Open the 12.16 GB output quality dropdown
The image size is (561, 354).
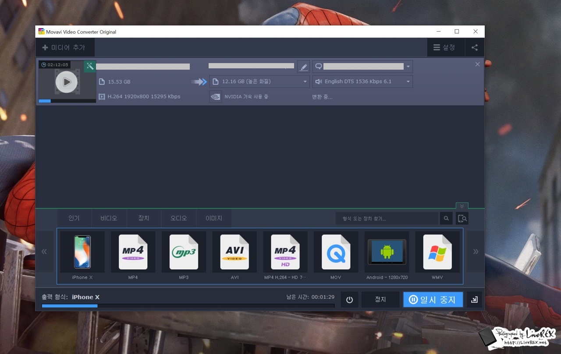pos(259,81)
